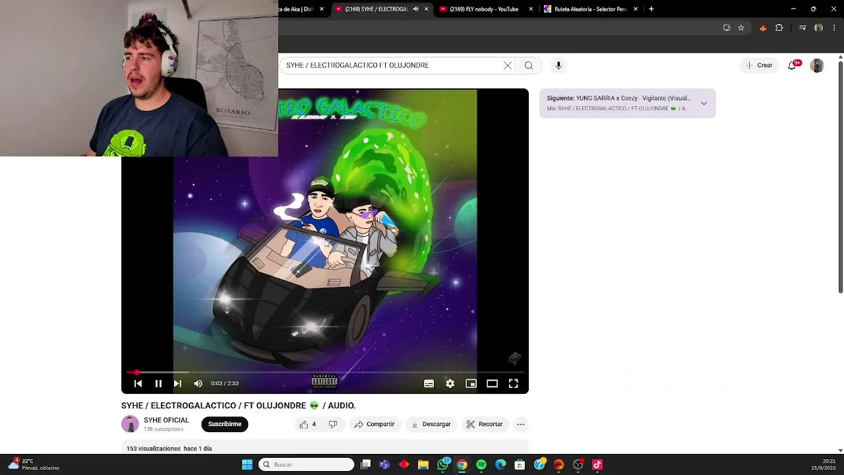Click the taskbar Buscar search box
Image resolution: width=844 pixels, height=475 pixels.
(x=307, y=464)
